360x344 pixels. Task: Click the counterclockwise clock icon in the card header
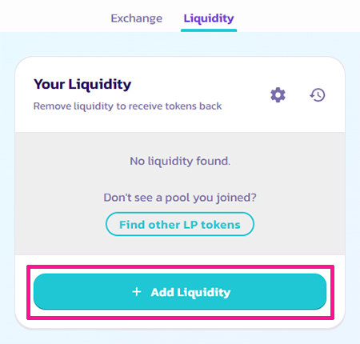click(x=318, y=95)
